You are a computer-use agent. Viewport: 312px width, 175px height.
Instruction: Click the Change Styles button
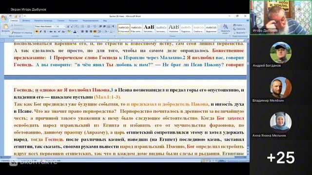(225, 29)
